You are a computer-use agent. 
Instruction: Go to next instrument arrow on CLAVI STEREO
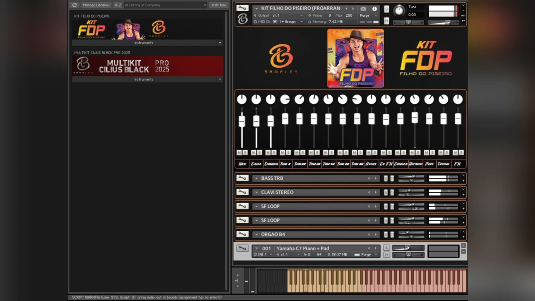tap(375, 192)
